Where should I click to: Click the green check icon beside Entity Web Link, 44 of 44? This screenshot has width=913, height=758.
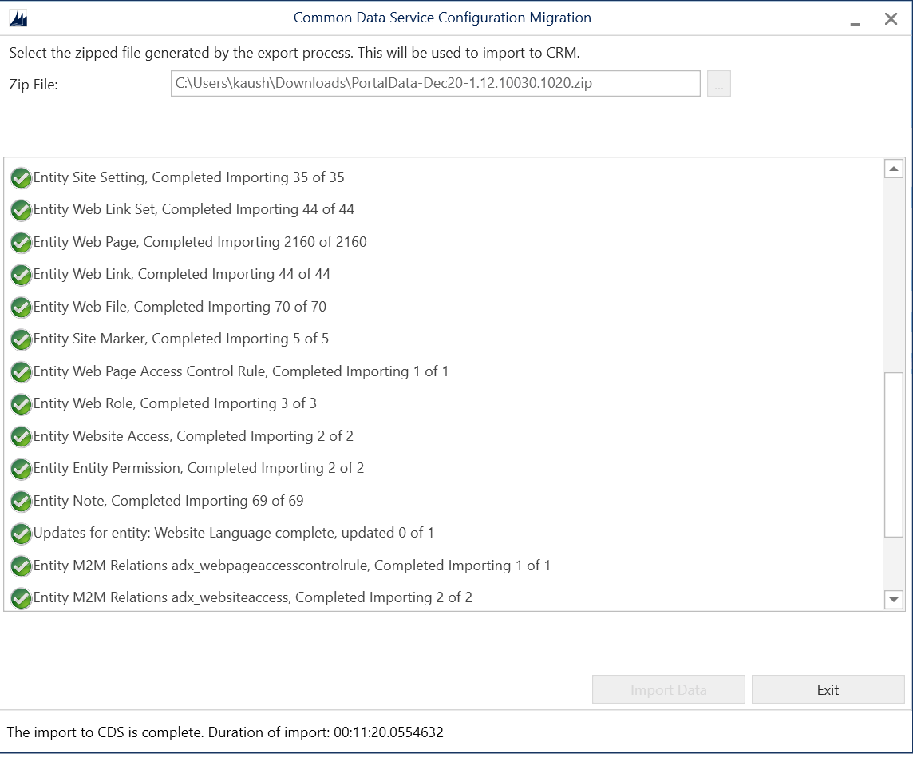point(21,275)
